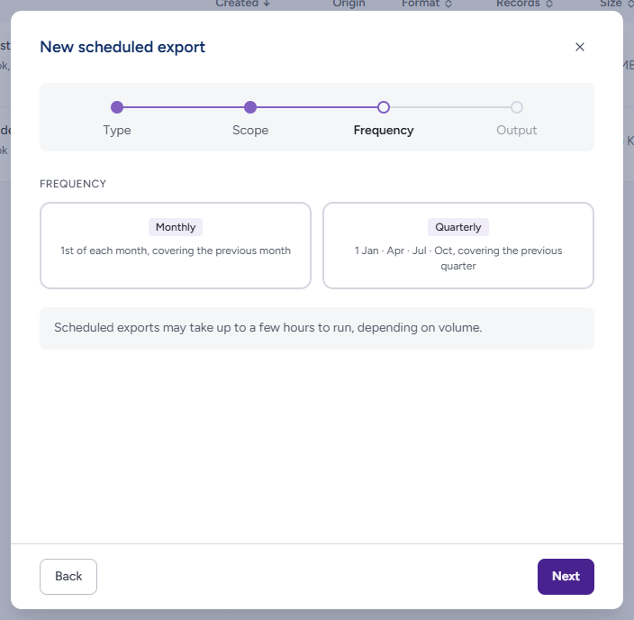Select the Monthly frequency card

[176, 246]
